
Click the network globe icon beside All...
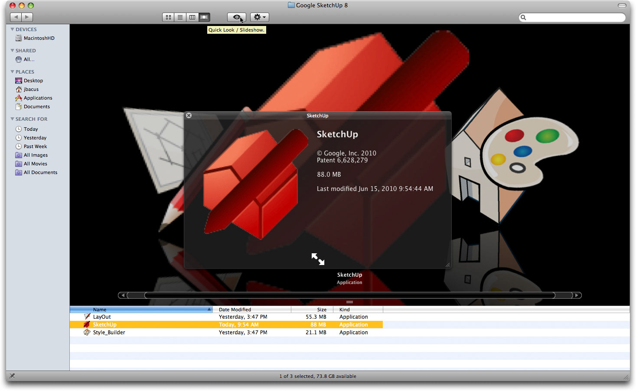coord(19,59)
